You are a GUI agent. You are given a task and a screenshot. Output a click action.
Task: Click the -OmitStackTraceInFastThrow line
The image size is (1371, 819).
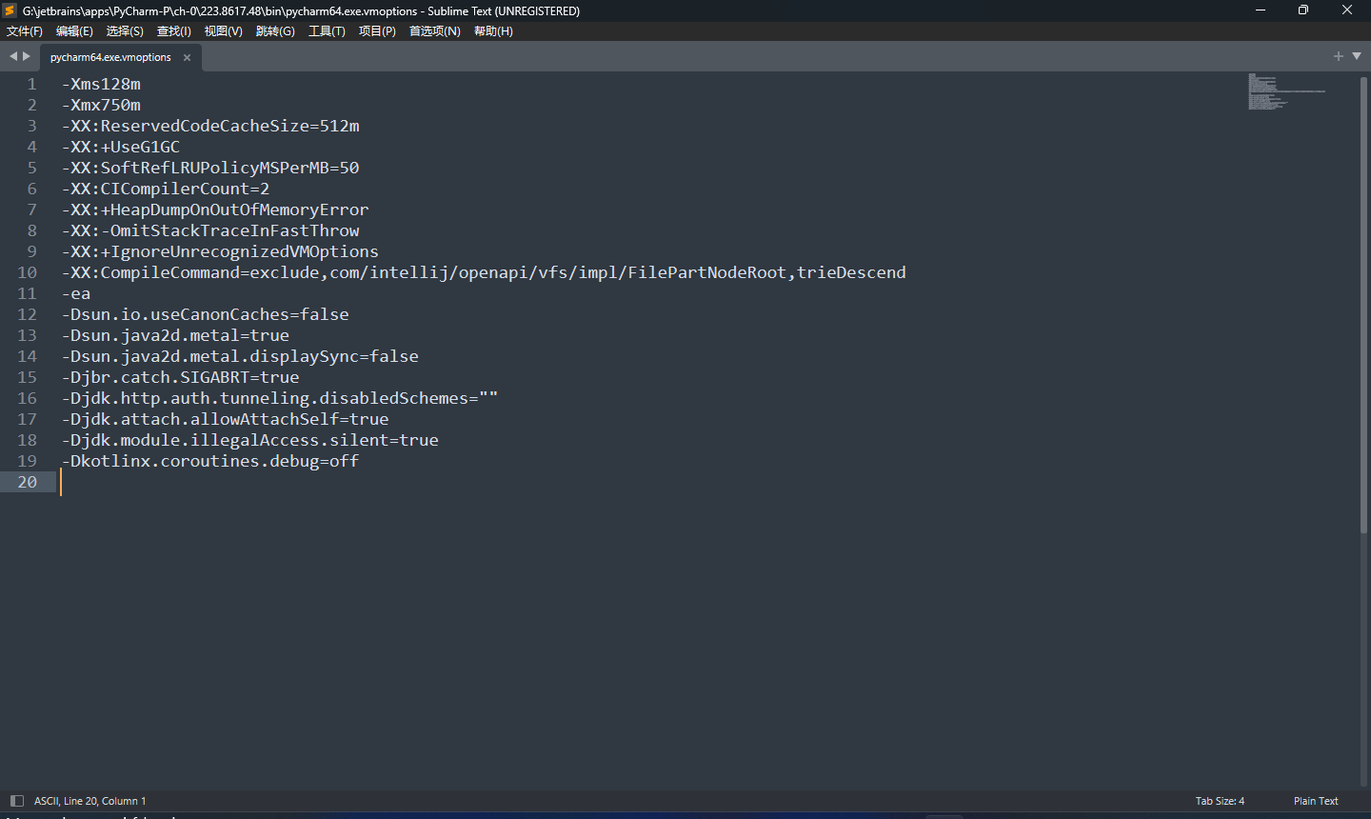pos(210,230)
